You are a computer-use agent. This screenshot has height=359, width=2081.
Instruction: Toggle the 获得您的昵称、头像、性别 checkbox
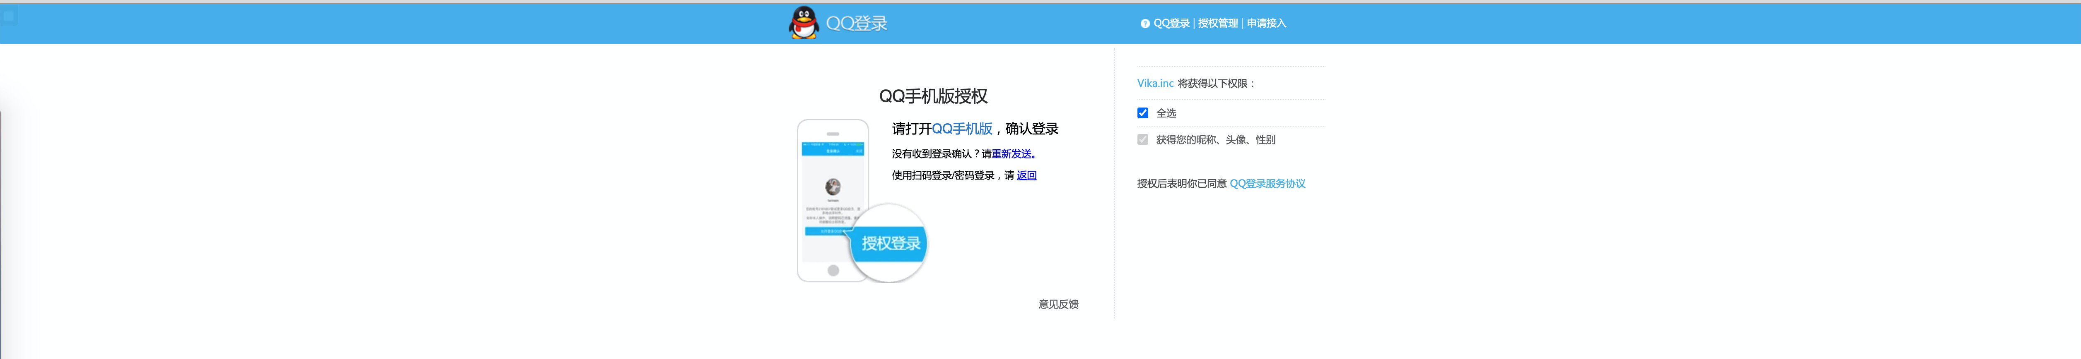click(1142, 139)
